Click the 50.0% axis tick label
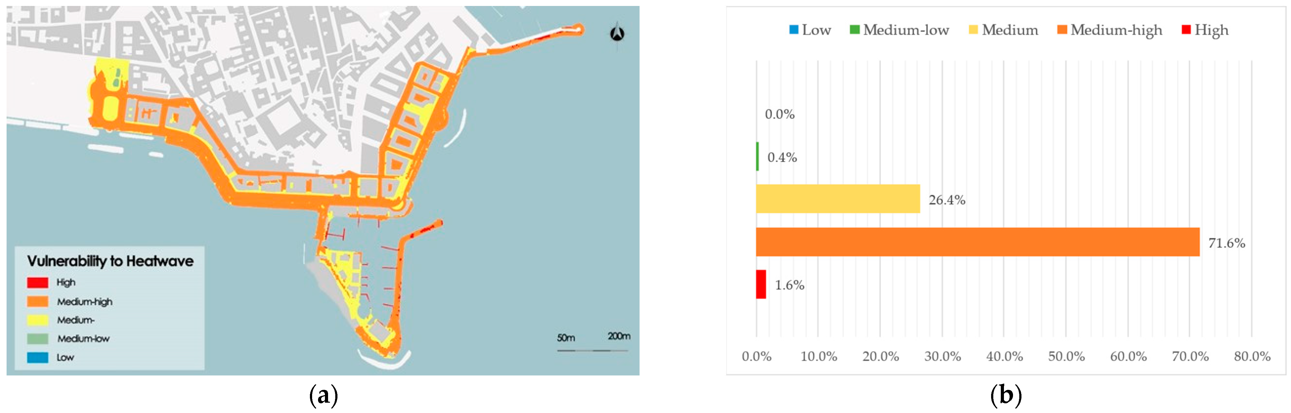Image resolution: width=1291 pixels, height=413 pixels. point(1067,356)
